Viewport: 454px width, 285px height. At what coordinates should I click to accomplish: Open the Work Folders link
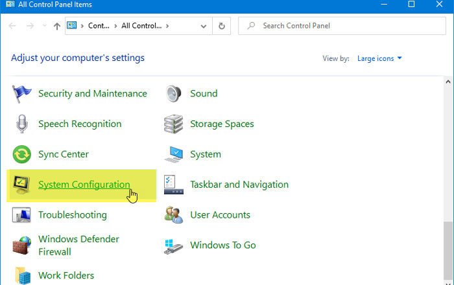pyautogui.click(x=66, y=275)
